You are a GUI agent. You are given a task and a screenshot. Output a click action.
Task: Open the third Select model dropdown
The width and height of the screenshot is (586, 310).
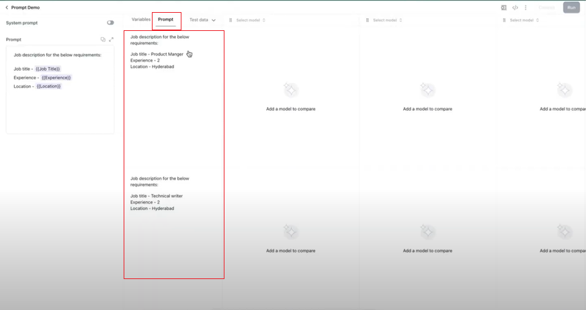[524, 20]
